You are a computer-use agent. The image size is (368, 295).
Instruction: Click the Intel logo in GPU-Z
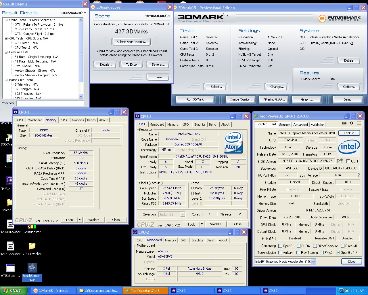(349, 146)
